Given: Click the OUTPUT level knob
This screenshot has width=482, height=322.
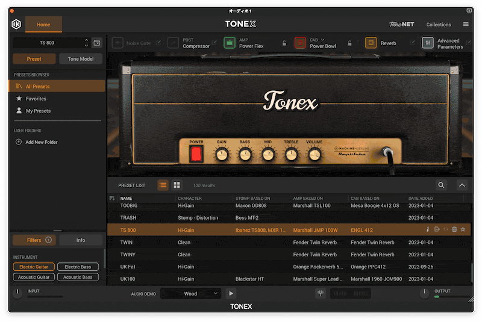Looking at the screenshot, I should (x=425, y=293).
